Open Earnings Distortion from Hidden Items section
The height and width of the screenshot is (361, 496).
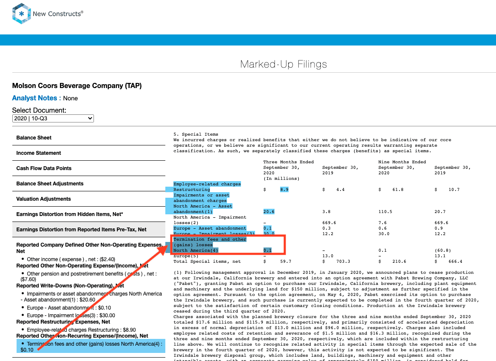[88, 214]
